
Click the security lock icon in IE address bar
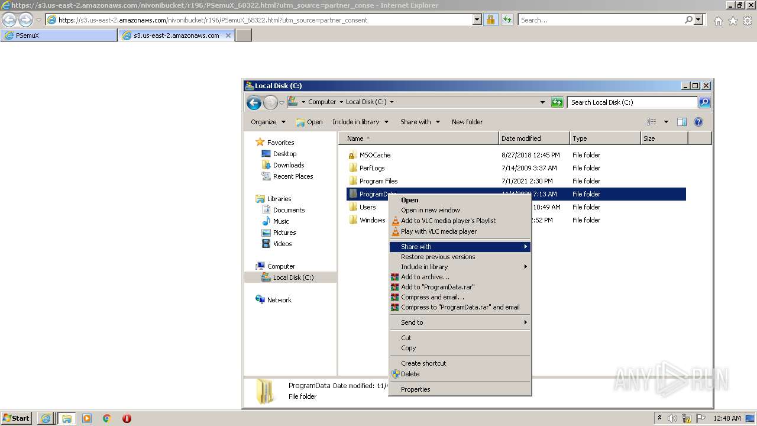(x=490, y=20)
